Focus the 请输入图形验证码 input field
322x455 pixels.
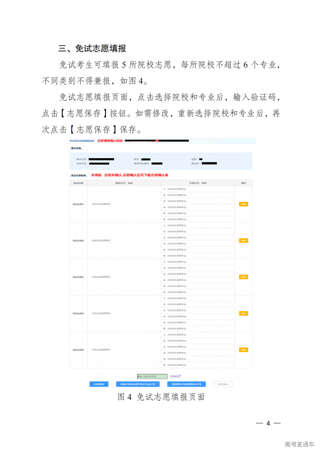point(152,376)
